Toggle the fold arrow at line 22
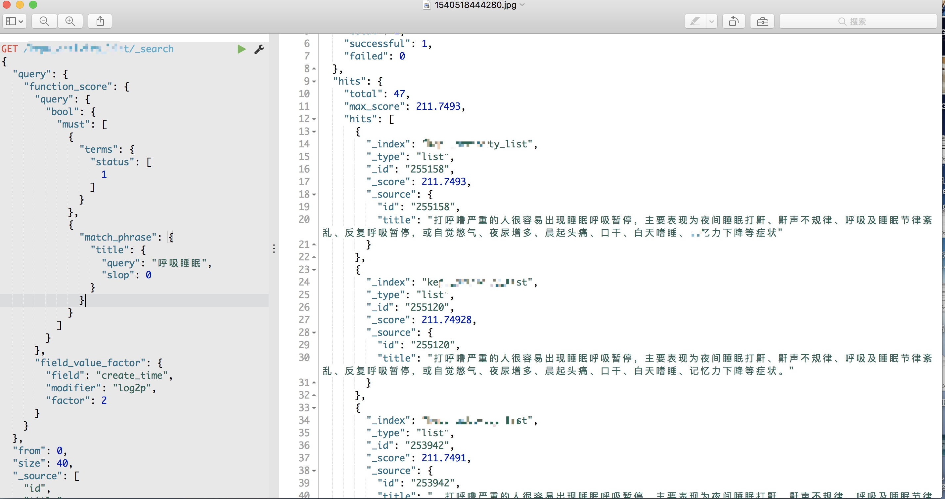 314,257
